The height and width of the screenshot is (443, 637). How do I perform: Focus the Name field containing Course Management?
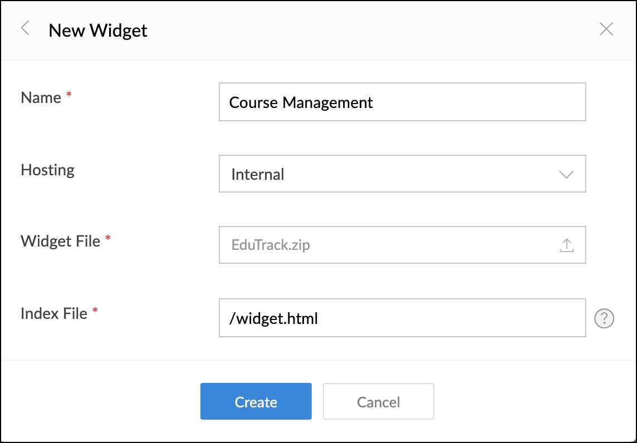401,102
